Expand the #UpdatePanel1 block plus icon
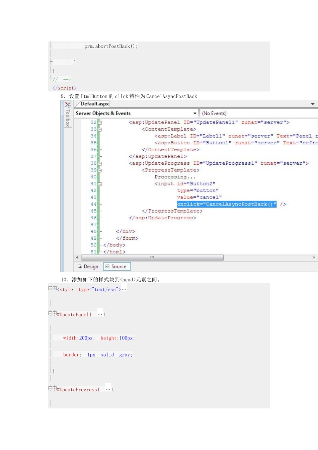The image size is (318, 450). 55,313
